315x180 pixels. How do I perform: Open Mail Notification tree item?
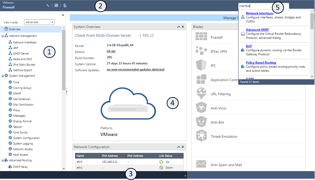(23, 105)
